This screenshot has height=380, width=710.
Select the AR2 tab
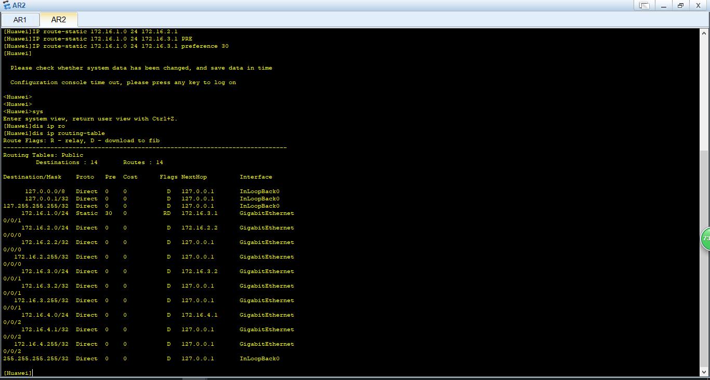pyautogui.click(x=59, y=20)
